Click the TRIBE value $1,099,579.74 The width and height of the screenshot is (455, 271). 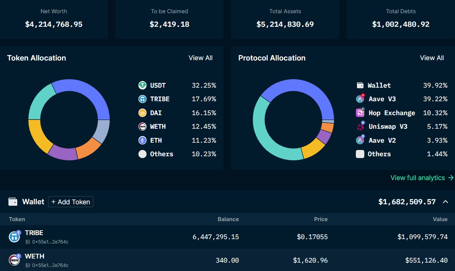click(423, 237)
